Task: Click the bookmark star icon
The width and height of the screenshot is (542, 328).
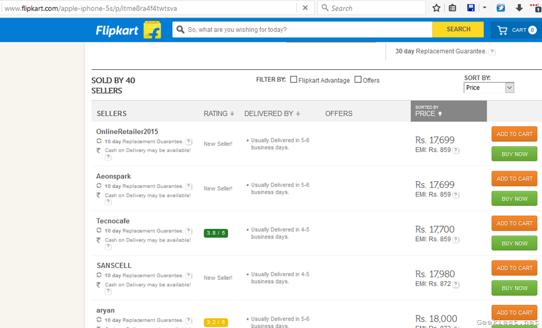Action: 436,8
